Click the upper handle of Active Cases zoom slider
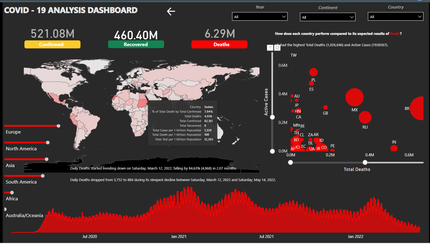 pos(272,117)
